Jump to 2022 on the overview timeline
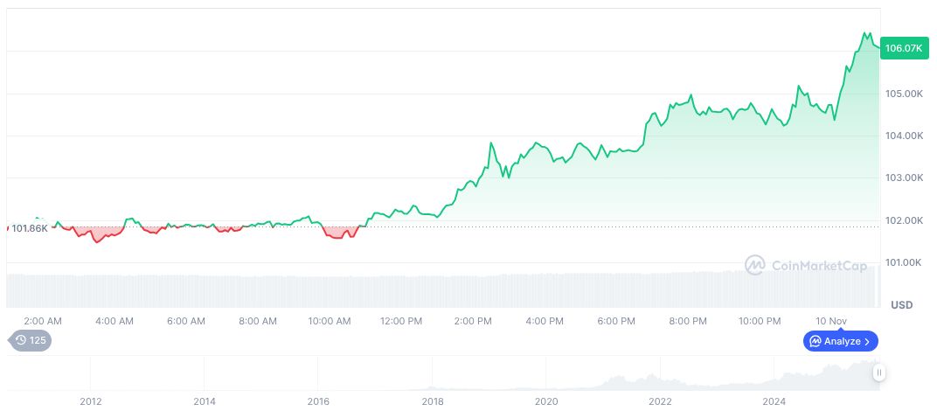The image size is (937, 411). tap(660, 401)
